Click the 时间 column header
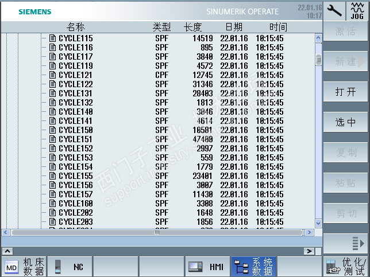370x277 pixels. point(279,27)
